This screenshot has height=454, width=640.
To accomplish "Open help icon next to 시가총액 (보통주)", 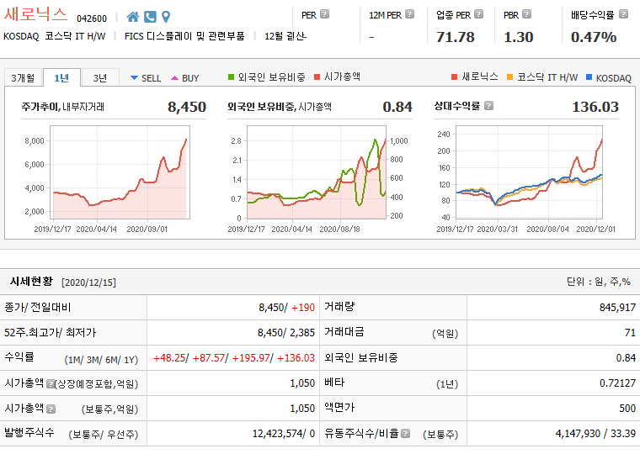I will 51,409.
